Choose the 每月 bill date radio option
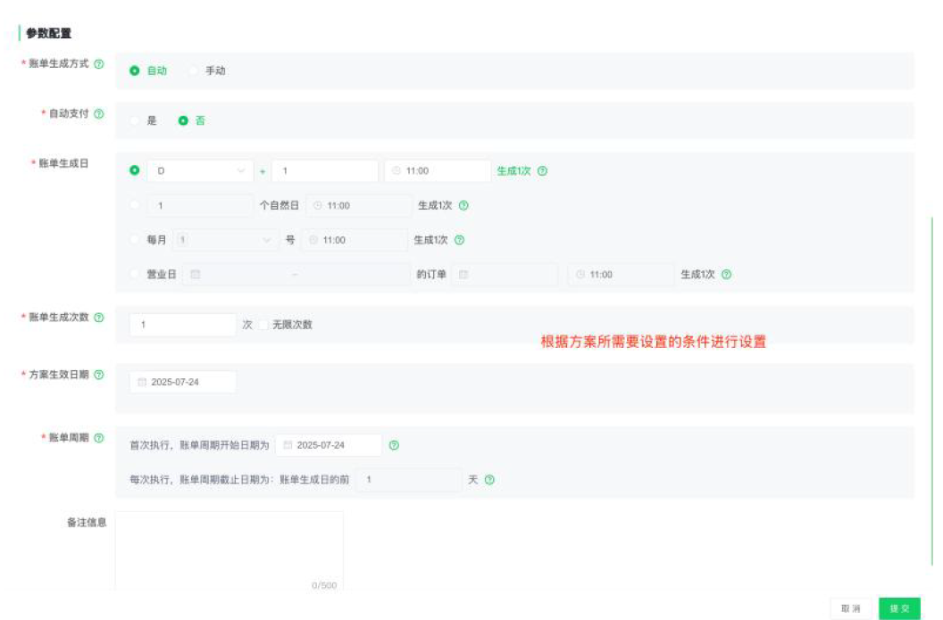Viewport: 943px width, 620px height. coord(135,240)
